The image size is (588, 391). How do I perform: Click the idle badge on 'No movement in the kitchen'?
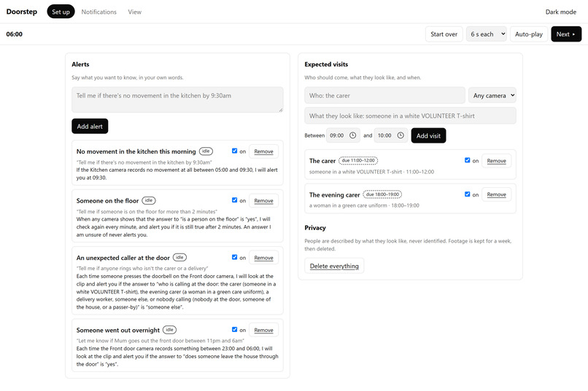pyautogui.click(x=206, y=151)
